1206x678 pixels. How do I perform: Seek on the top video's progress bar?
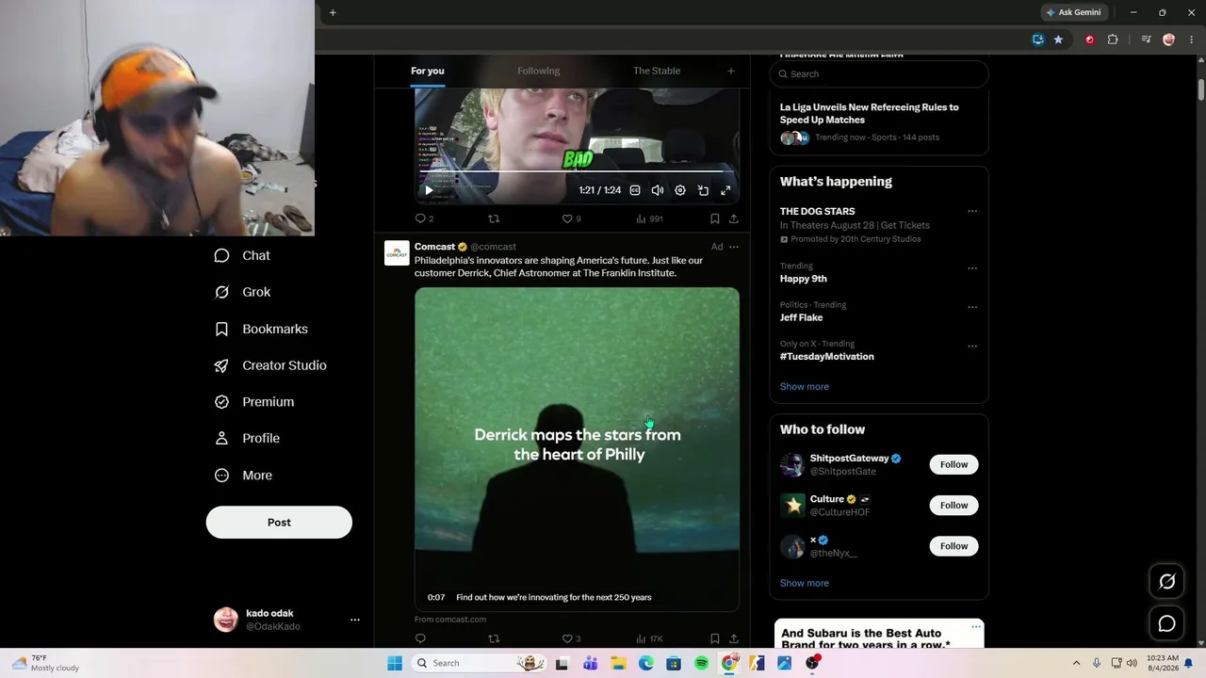577,172
